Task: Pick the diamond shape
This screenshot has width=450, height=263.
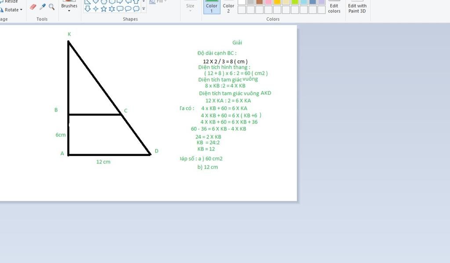Action: click(96, 2)
